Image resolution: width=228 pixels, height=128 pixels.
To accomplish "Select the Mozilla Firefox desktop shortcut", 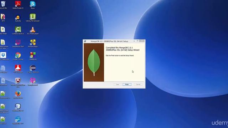I will point(18,95).
